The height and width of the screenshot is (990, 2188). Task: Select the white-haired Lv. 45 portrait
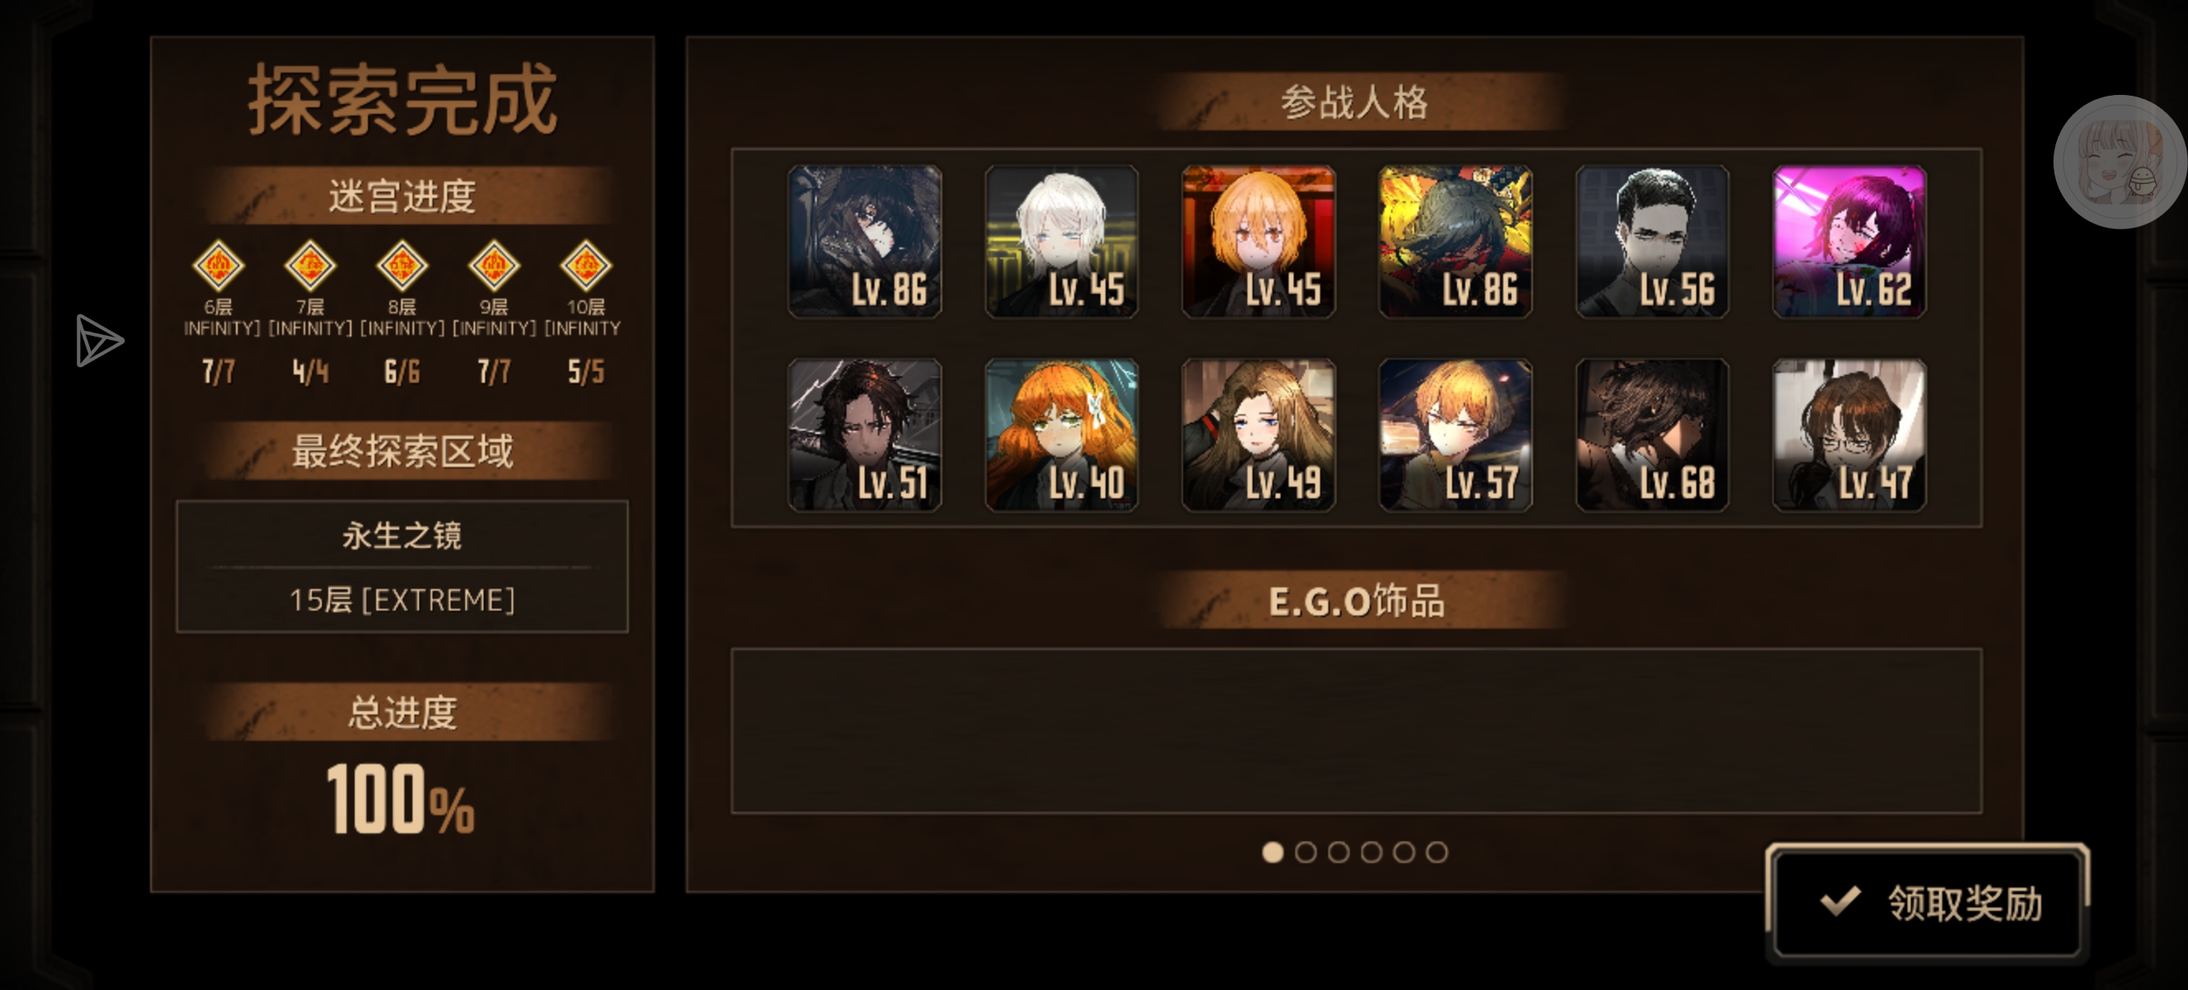[1061, 242]
